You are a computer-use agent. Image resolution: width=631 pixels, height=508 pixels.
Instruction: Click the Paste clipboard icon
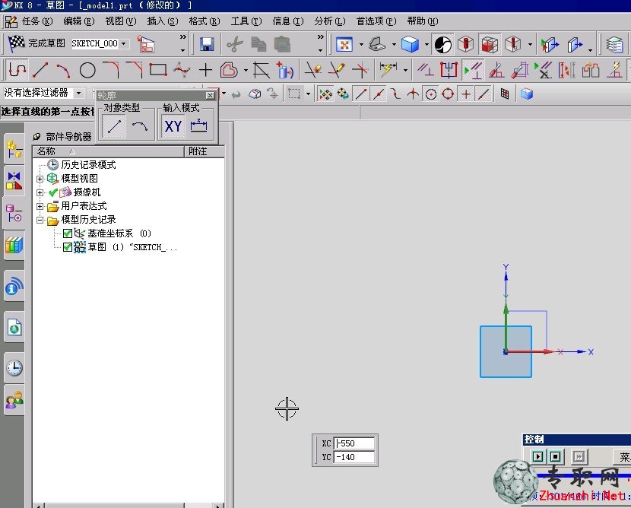[x=282, y=44]
